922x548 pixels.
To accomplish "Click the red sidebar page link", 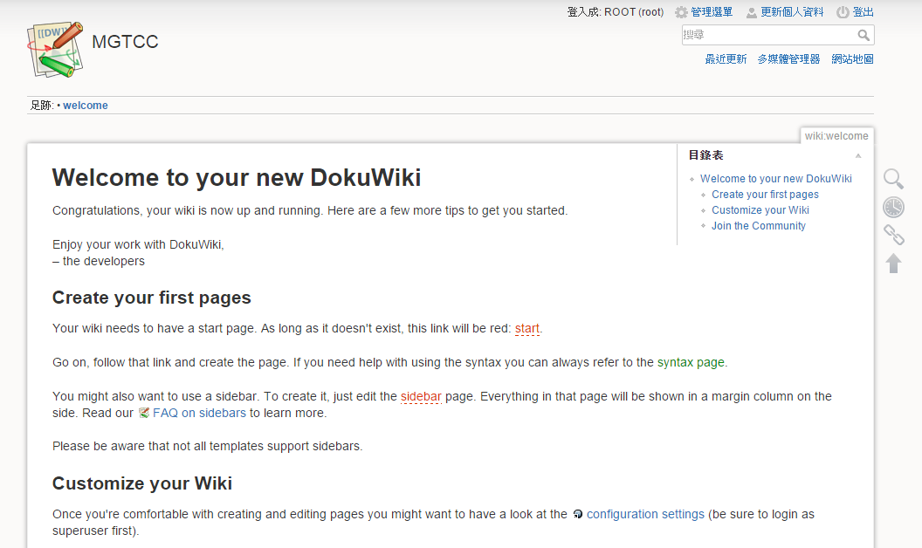I will 421,396.
